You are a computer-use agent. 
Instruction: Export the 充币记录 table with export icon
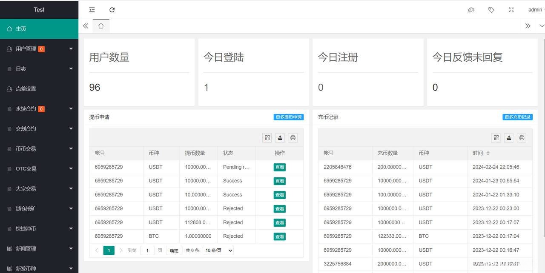509,138
